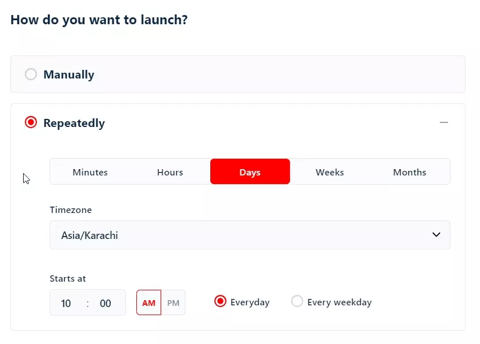Click the Everyday label text
The width and height of the screenshot is (480, 344).
[250, 302]
